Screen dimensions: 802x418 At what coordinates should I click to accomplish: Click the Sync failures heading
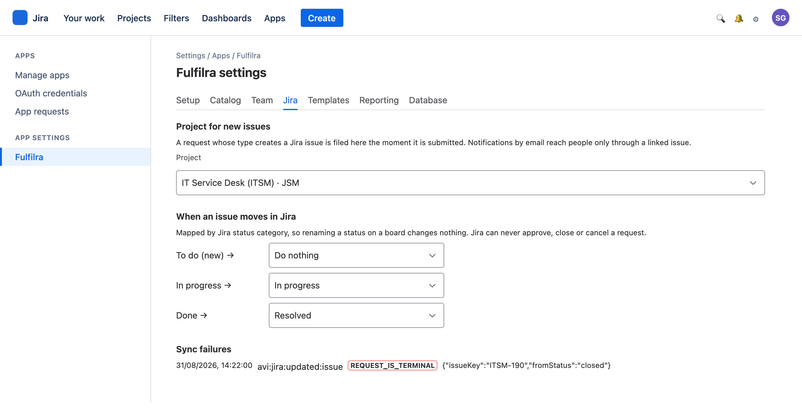[x=204, y=349]
